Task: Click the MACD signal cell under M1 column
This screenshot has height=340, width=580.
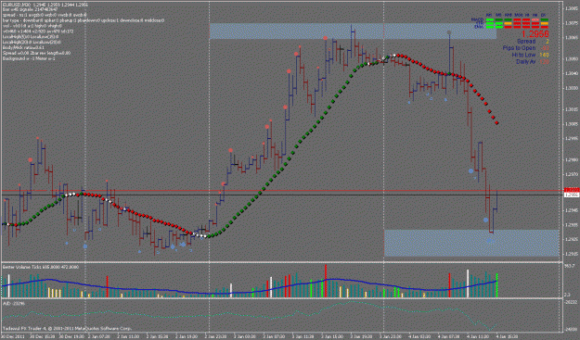Action: click(490, 20)
